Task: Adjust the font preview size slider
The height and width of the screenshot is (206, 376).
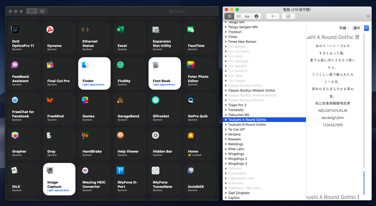Action: [364, 169]
